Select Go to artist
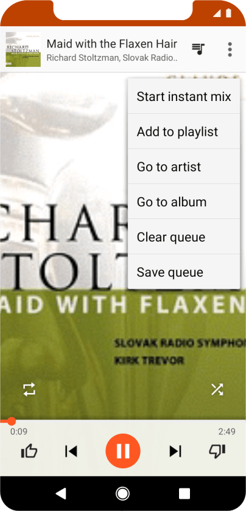This screenshot has width=246, height=511. 184,167
